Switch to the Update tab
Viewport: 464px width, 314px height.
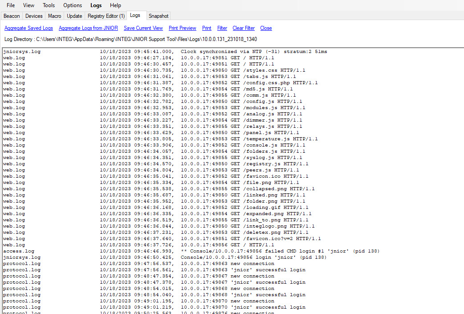coord(74,16)
